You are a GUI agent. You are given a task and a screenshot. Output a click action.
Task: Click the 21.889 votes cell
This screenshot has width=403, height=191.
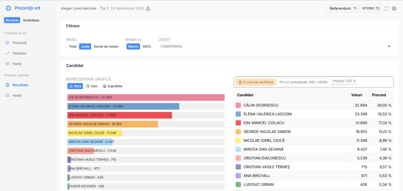361,123
